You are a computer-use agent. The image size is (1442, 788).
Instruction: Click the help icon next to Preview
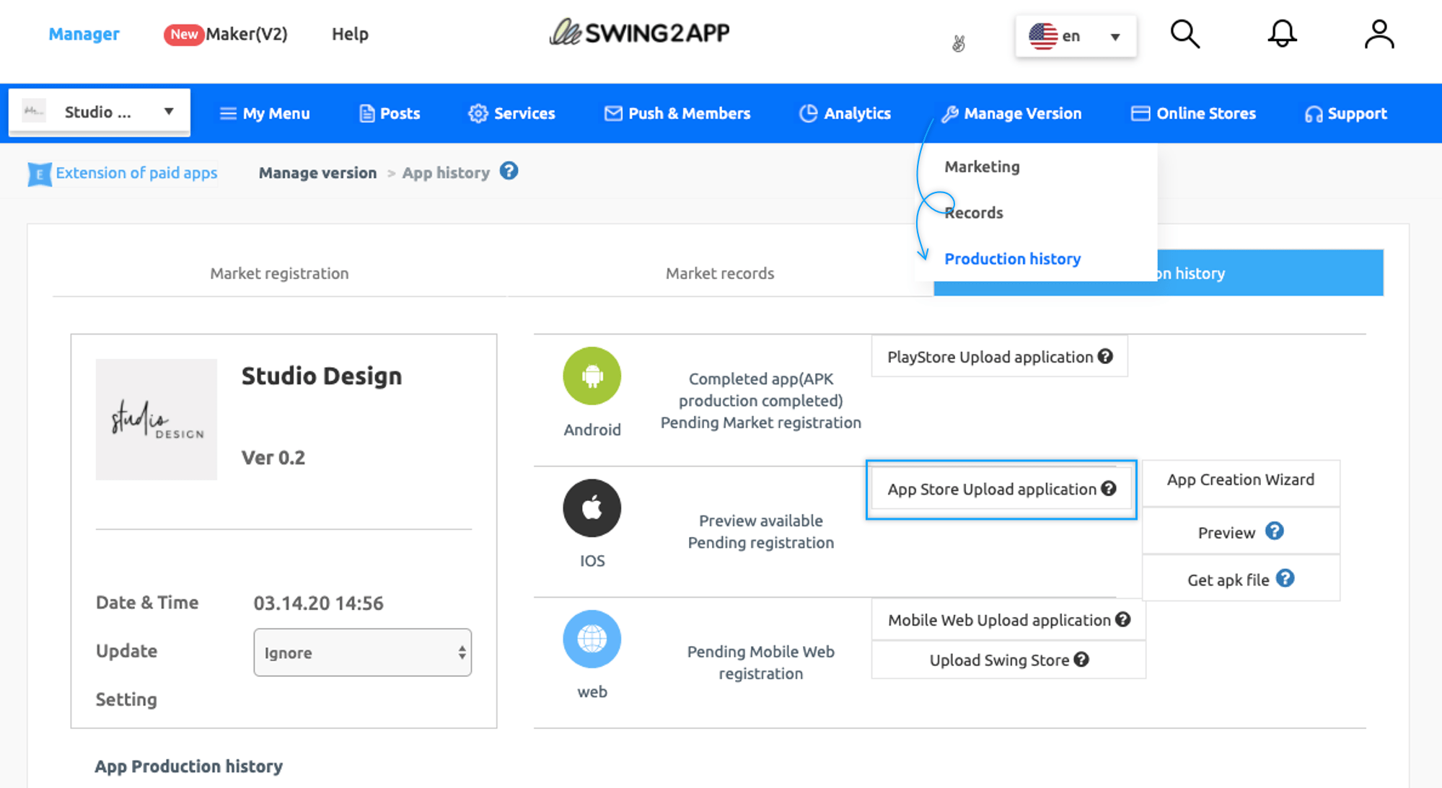1275,531
